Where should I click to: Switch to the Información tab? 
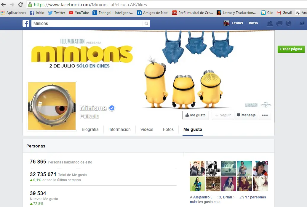tap(119, 129)
